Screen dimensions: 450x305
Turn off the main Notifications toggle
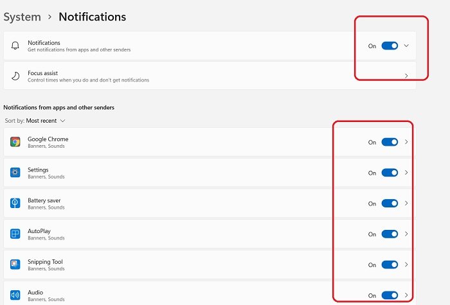[x=390, y=46]
